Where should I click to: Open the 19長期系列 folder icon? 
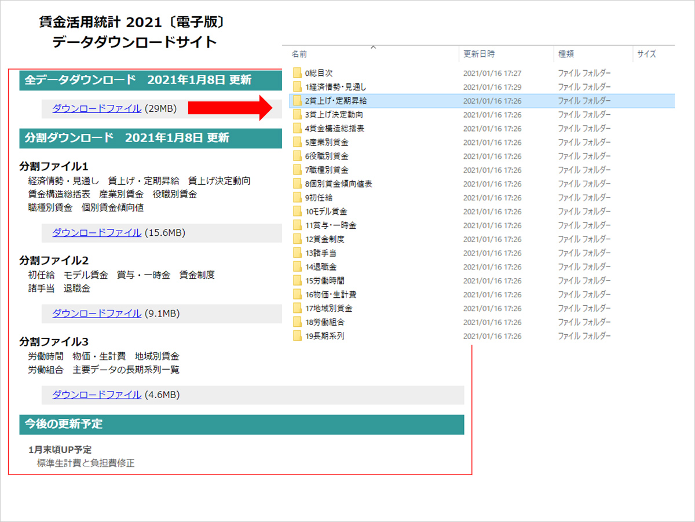tap(298, 336)
